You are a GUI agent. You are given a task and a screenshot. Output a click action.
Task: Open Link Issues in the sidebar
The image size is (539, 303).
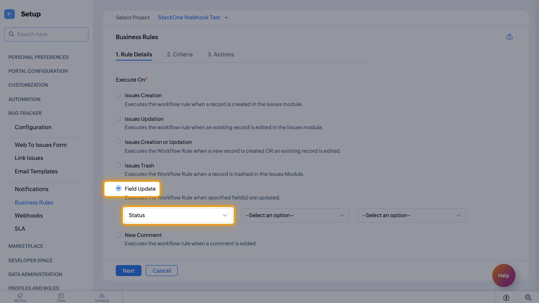[x=29, y=158]
